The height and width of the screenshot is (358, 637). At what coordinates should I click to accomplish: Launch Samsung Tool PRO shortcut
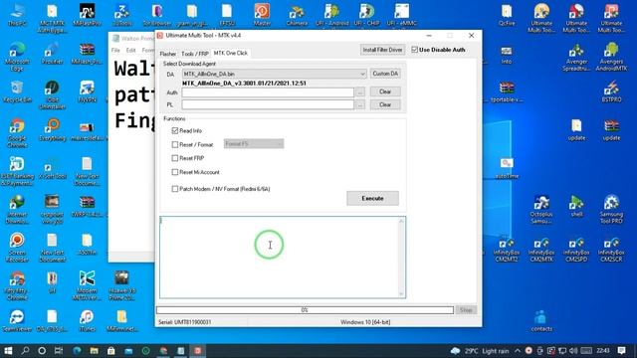[x=611, y=210]
